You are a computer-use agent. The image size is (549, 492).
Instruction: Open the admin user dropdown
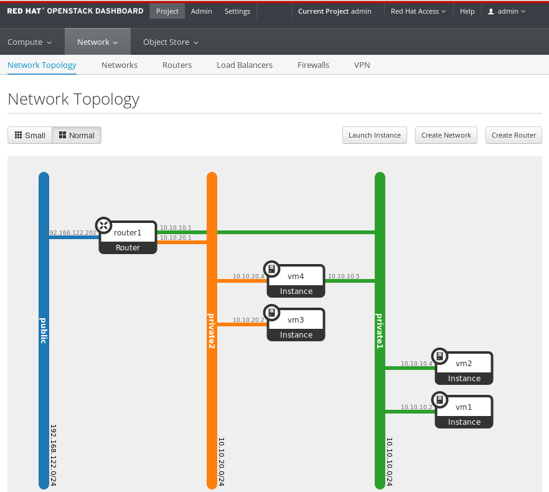(x=507, y=11)
